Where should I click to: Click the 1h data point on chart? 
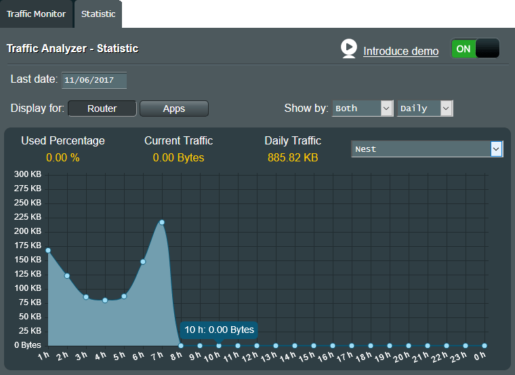coord(48,250)
